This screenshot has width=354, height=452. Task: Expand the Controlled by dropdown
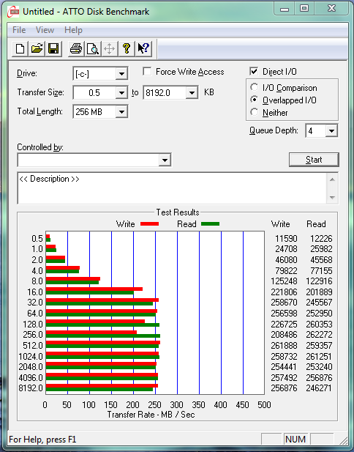165,160
